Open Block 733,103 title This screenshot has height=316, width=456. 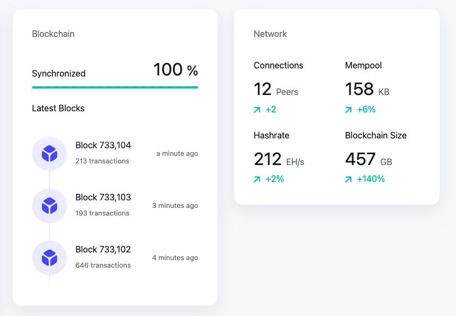pyautogui.click(x=103, y=197)
